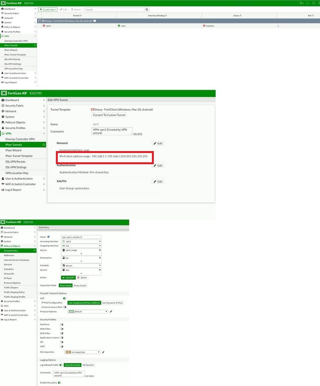This screenshot has width=320, height=386.
Task: Open IPsec Tunnel Template in the Edit VPN Tunnel sidebar
Action: 19,156
